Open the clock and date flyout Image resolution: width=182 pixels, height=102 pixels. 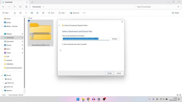(x=173, y=99)
